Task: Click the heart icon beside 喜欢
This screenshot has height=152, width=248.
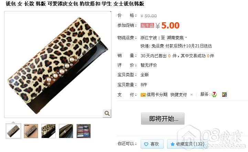Action: click(146, 144)
